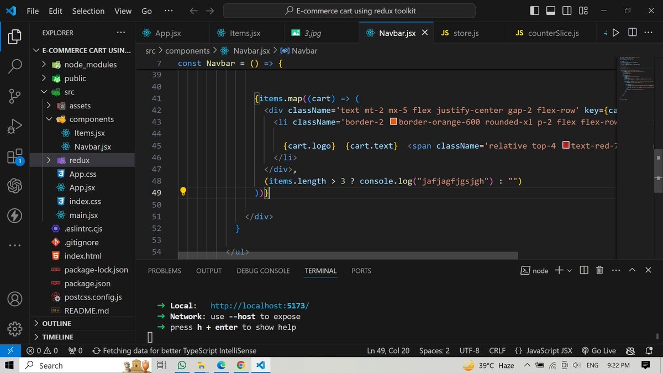663x373 pixels.
Task: Click the red text-red color swatch
Action: pyautogui.click(x=566, y=145)
